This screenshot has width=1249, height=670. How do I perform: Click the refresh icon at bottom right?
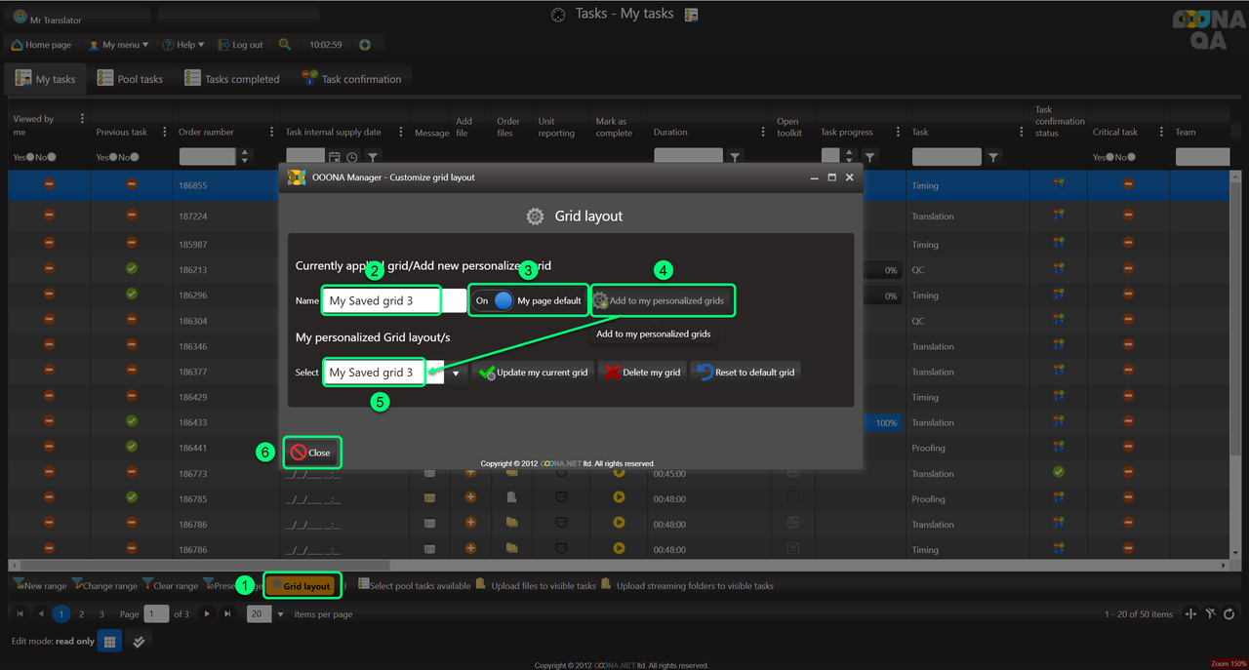pyautogui.click(x=1229, y=614)
